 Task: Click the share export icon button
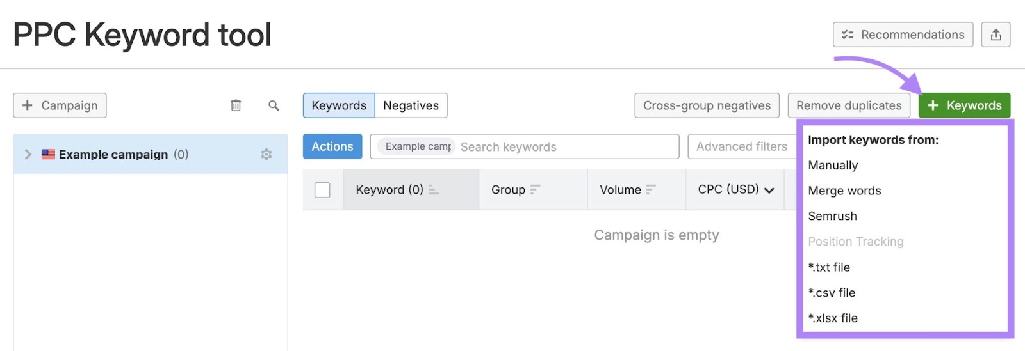[996, 35]
